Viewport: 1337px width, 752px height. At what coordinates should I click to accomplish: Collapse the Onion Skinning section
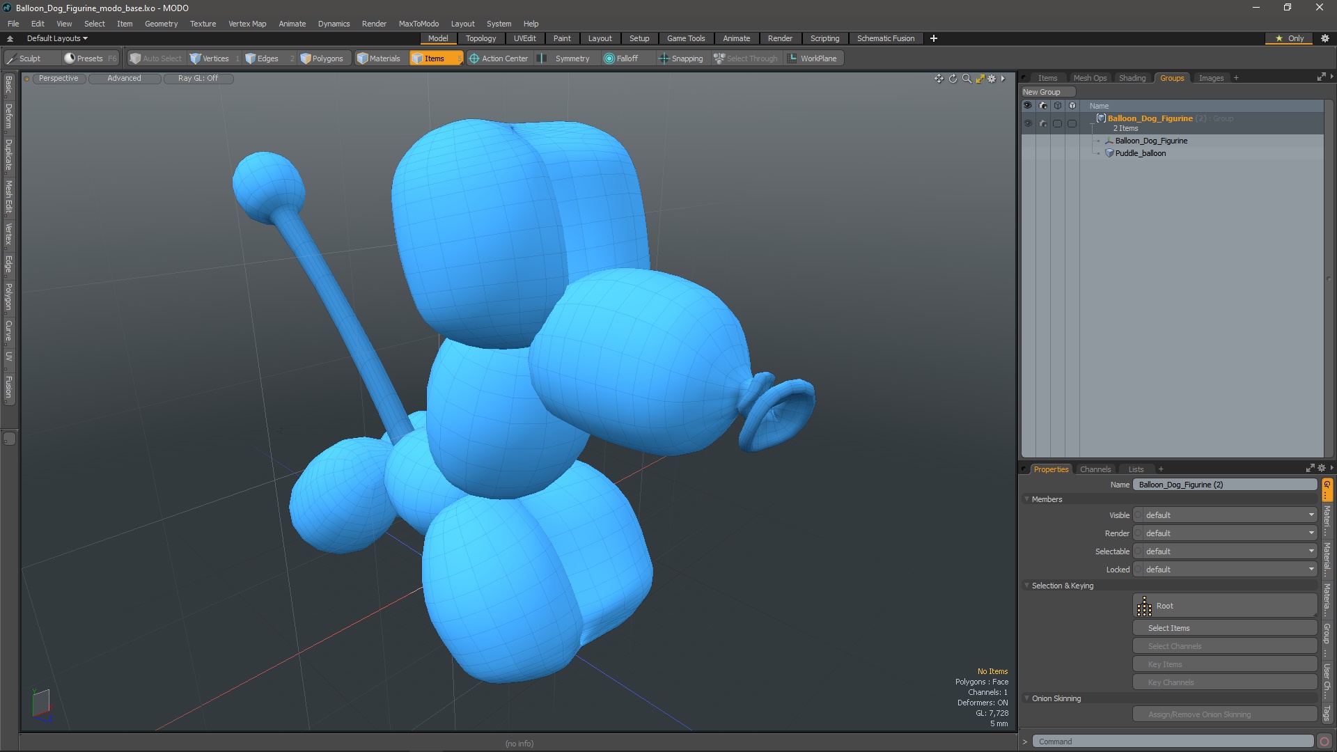point(1026,698)
